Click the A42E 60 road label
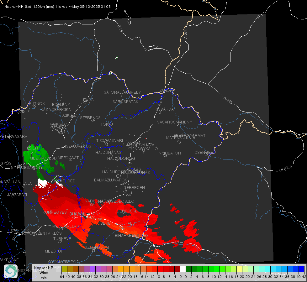The width and height of the screenshot is (307, 282). (94, 218)
